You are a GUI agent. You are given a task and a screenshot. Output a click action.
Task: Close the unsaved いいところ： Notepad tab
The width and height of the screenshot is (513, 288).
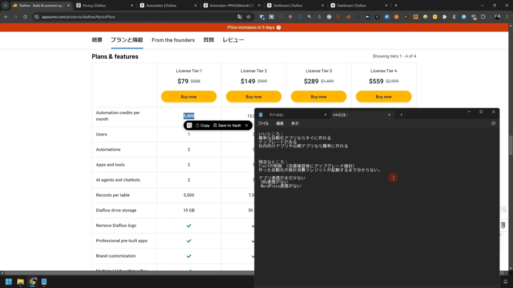click(x=389, y=115)
